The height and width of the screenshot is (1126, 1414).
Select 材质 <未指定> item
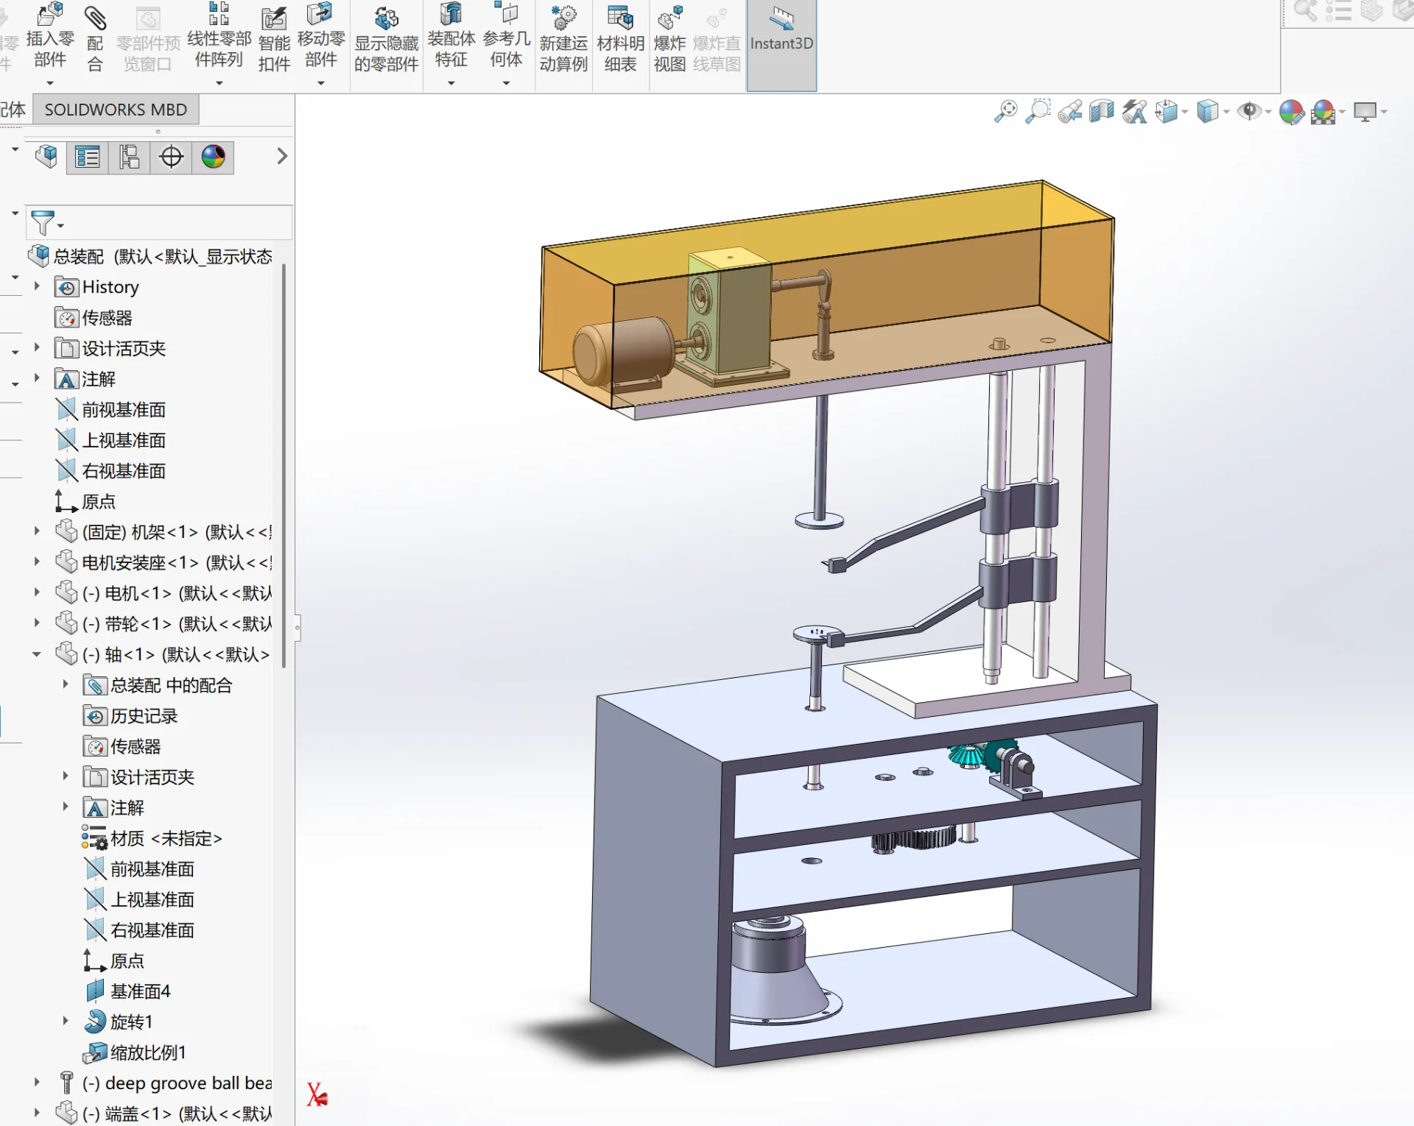(152, 838)
